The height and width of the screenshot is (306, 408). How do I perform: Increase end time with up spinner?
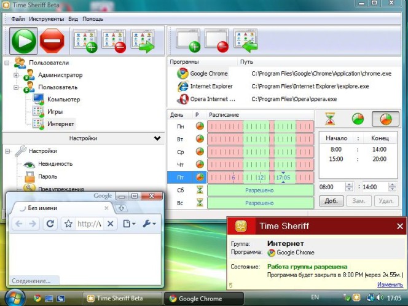click(392, 184)
